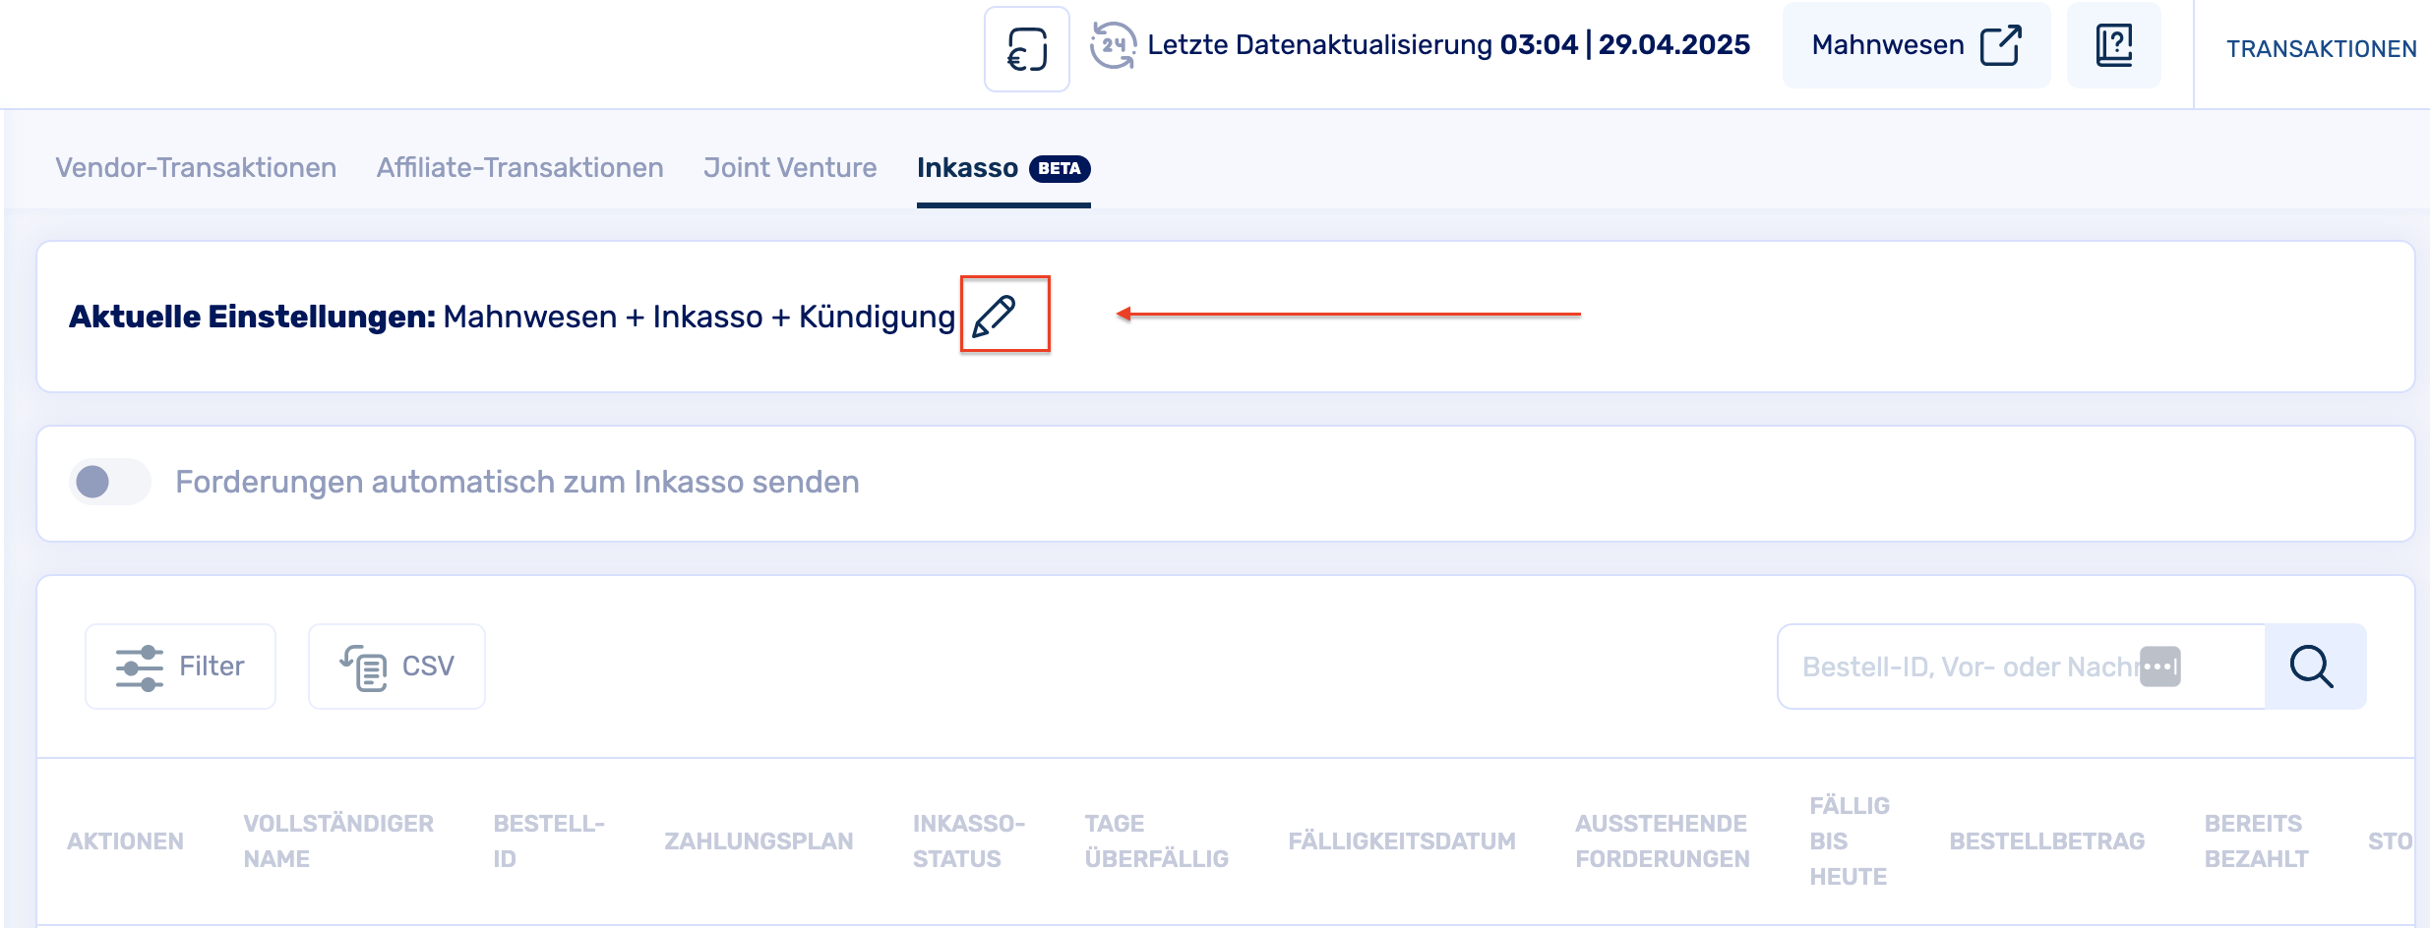This screenshot has width=2430, height=928.
Task: Click the password manager icon in search field
Action: click(2160, 667)
